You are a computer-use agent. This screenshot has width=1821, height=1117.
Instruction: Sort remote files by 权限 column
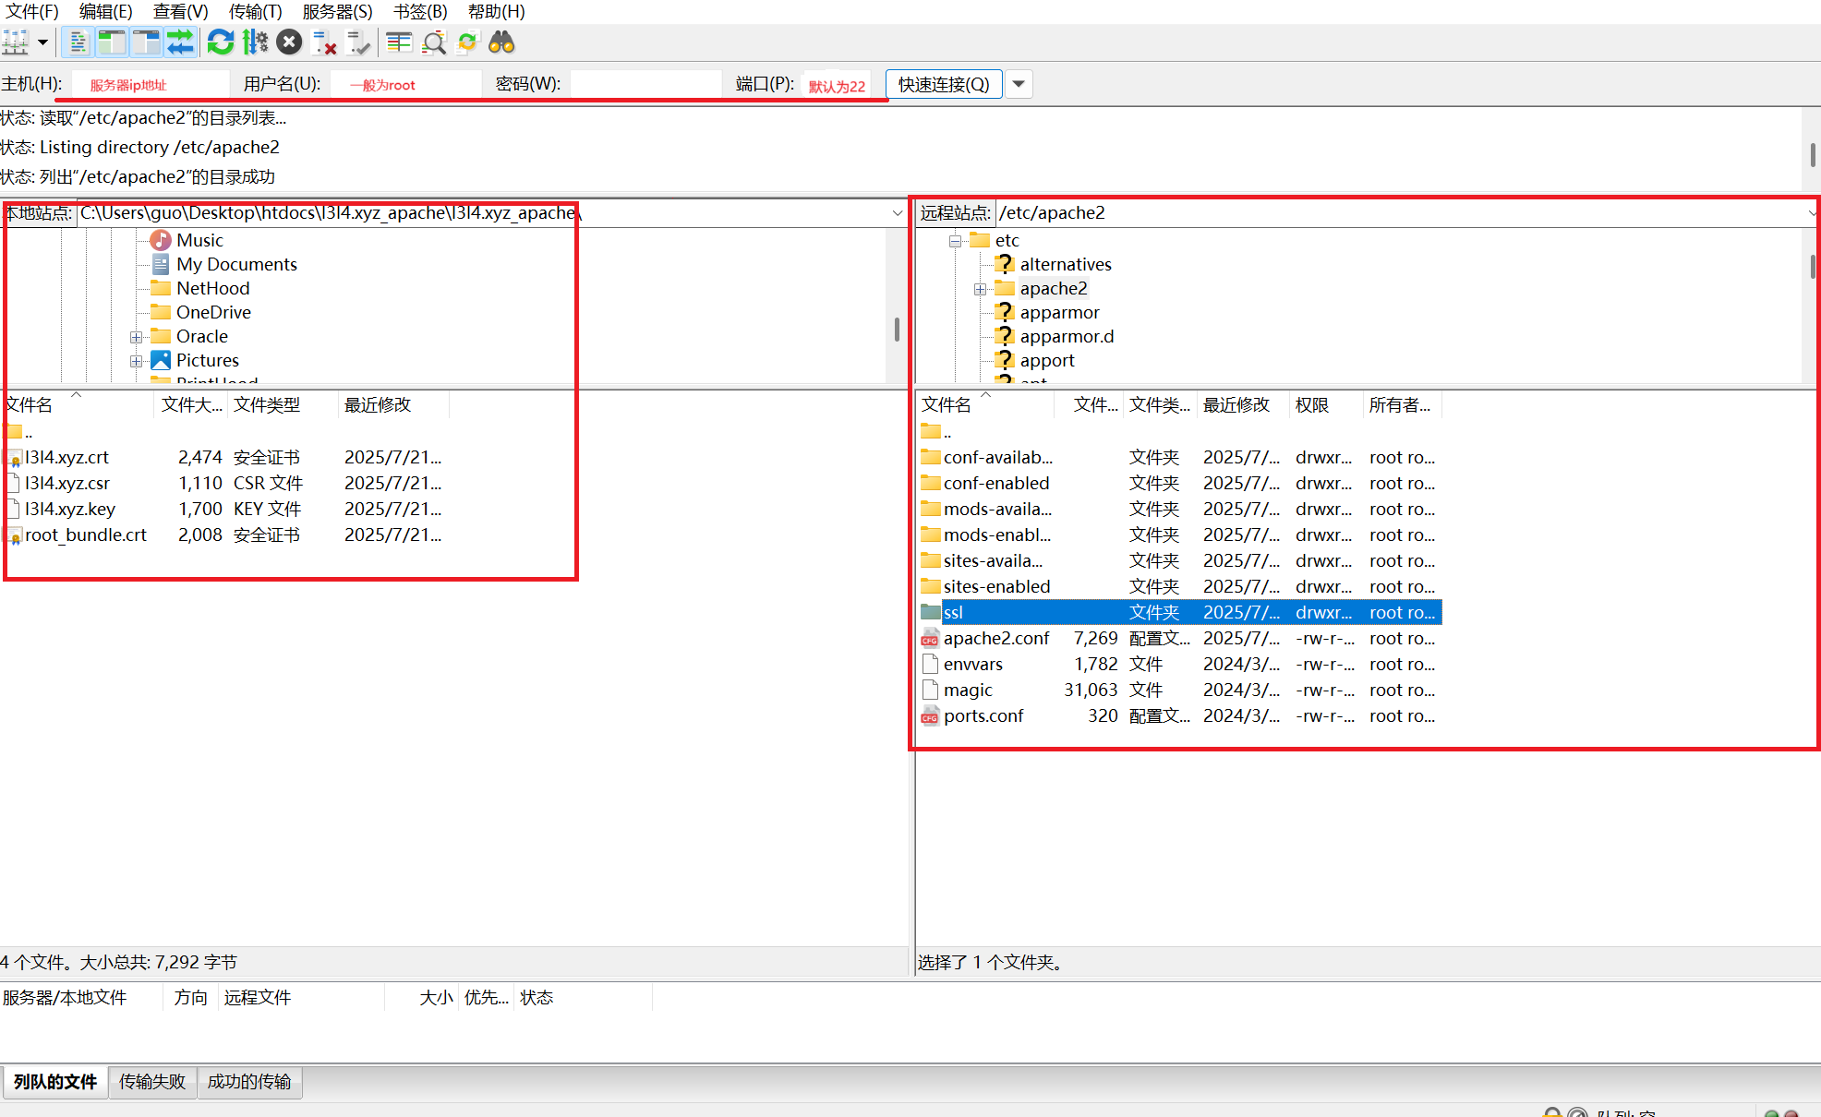(x=1312, y=404)
